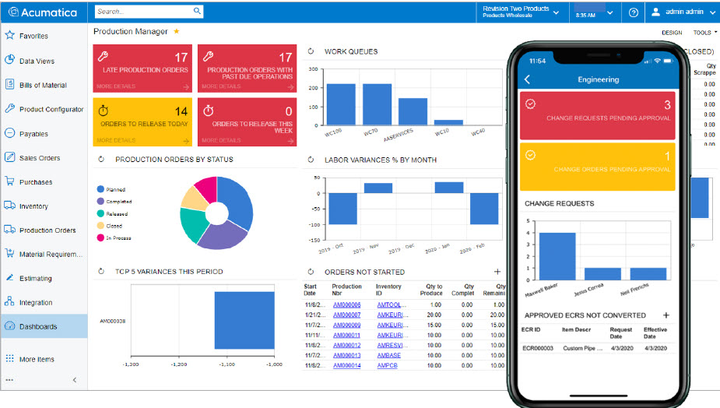Open production order AM000007 link

pos(346,315)
